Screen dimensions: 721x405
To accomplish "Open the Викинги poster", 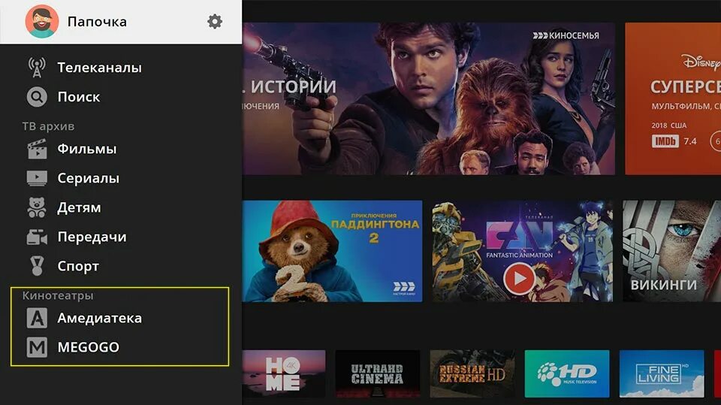I will point(671,251).
